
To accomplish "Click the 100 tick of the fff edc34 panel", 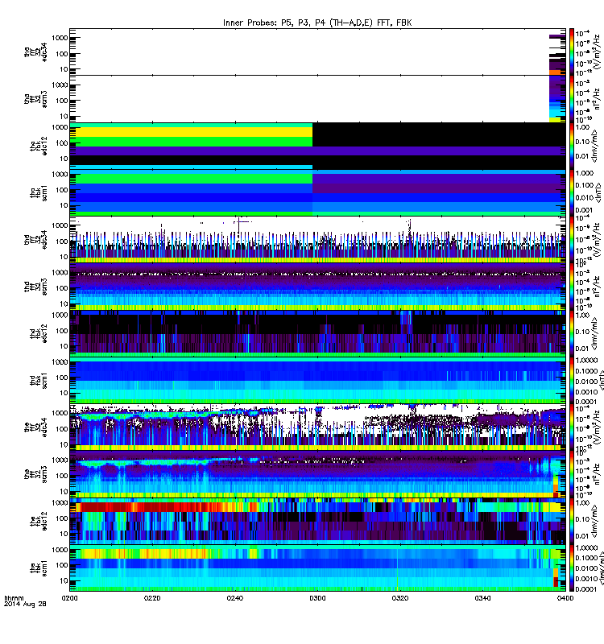I will point(62,429).
